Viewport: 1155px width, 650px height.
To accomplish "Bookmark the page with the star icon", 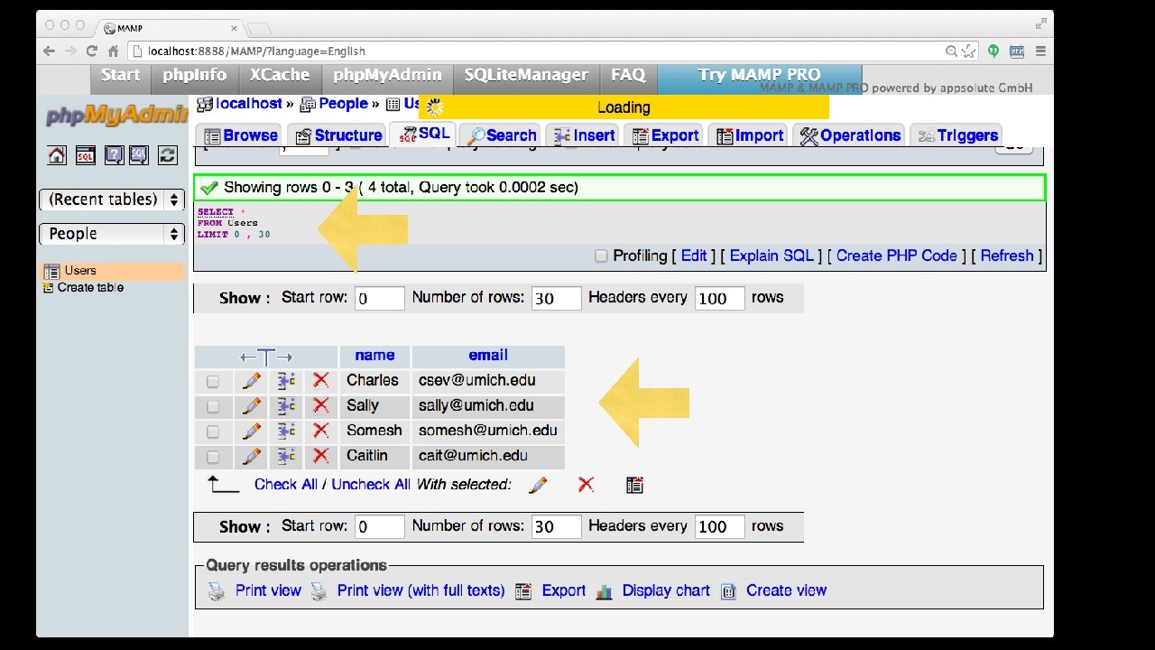I will point(968,51).
